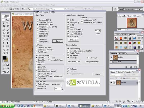Select the Gradient tool
144x108 pixels.
7,36
